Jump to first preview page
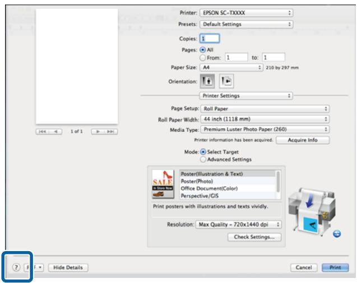This screenshot has width=357, height=283. click(x=43, y=131)
